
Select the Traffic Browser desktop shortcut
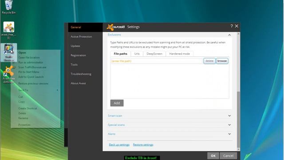point(9,52)
